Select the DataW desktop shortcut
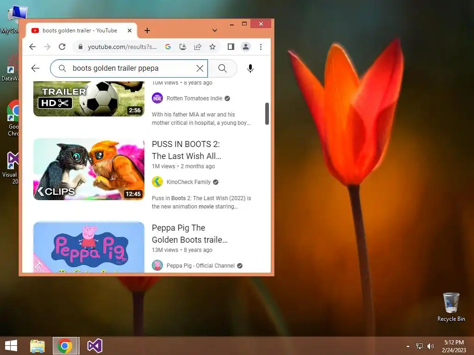474x355 pixels. click(x=10, y=69)
